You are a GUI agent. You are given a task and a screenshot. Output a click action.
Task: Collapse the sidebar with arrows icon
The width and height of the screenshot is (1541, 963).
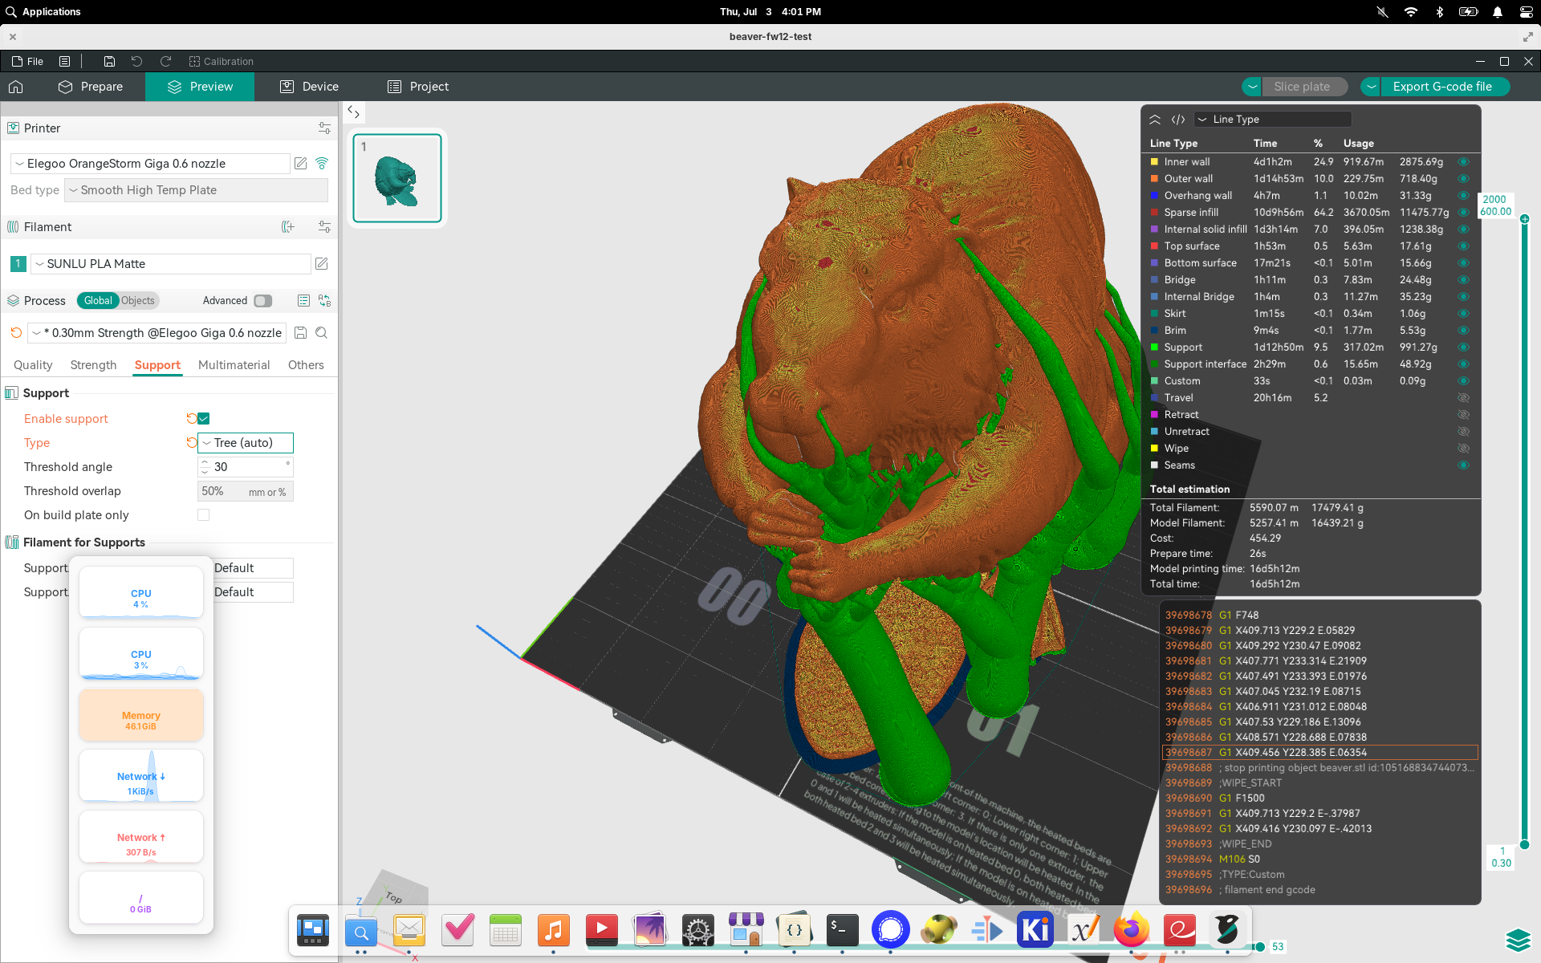(x=353, y=112)
